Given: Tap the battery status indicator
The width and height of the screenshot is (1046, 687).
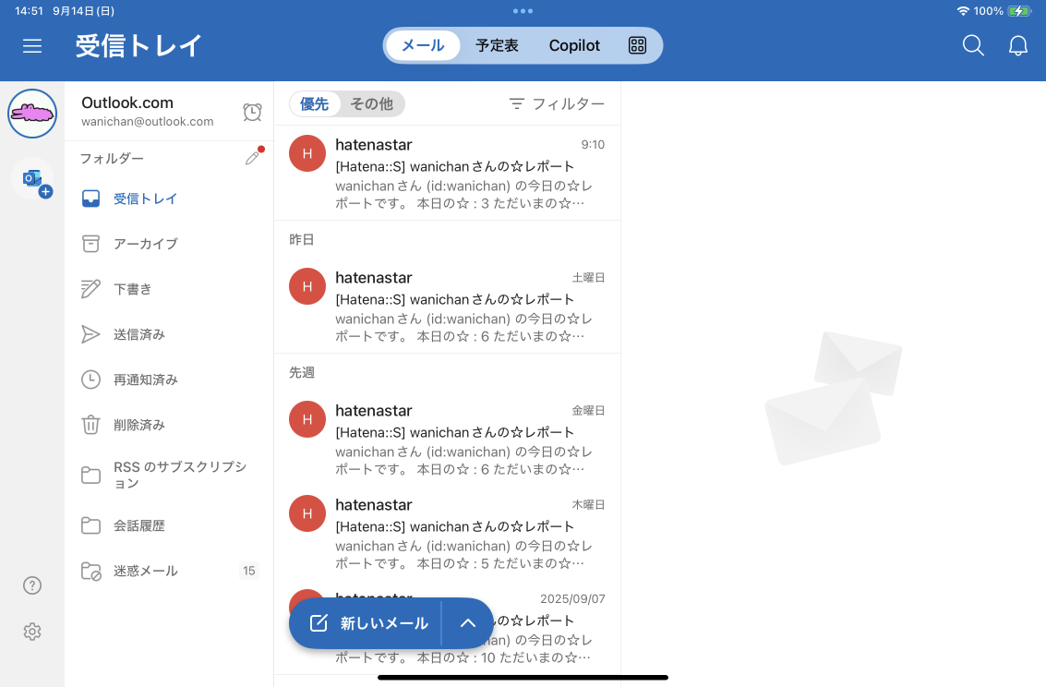Looking at the screenshot, I should click(1019, 11).
